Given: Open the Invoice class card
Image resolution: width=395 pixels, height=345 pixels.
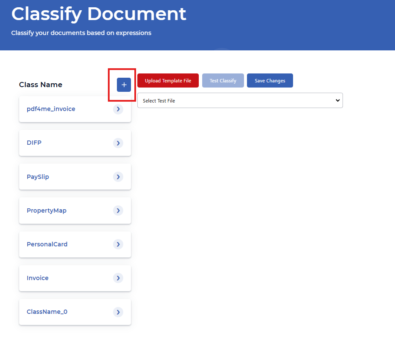Looking at the screenshot, I should pos(38,278).
